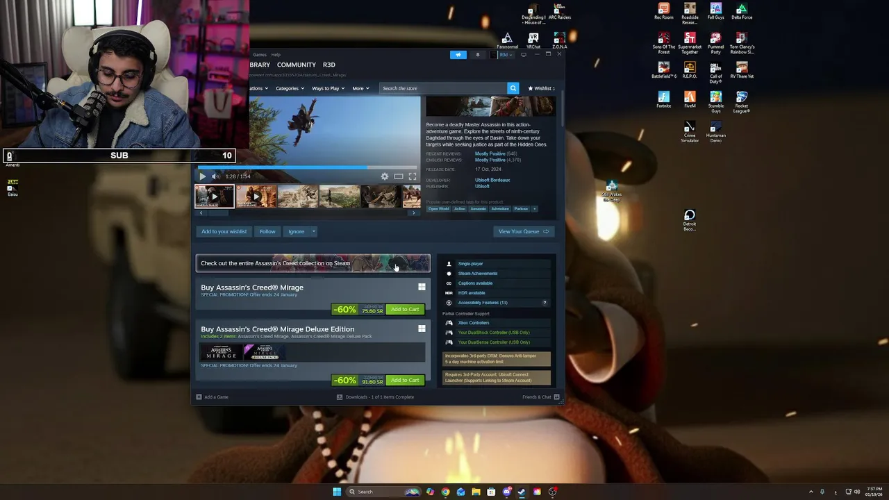Open trailer video settings gear

(385, 176)
